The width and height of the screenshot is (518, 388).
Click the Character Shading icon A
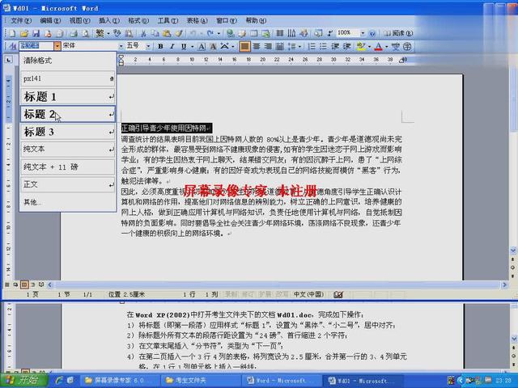[x=213, y=46]
